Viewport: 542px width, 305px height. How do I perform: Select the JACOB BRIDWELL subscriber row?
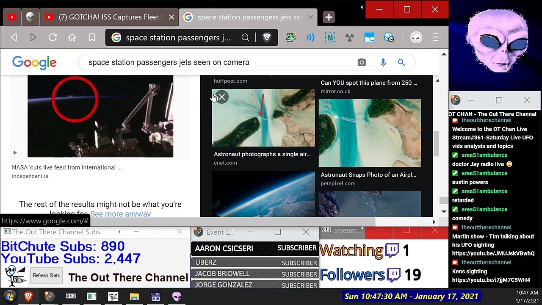(255, 274)
